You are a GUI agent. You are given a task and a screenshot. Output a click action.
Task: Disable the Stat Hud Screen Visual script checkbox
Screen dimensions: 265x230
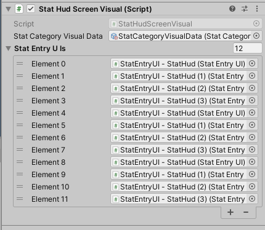click(x=31, y=9)
